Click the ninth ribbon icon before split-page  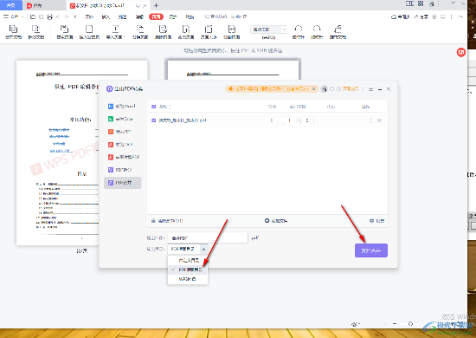pyautogui.click(x=209, y=32)
